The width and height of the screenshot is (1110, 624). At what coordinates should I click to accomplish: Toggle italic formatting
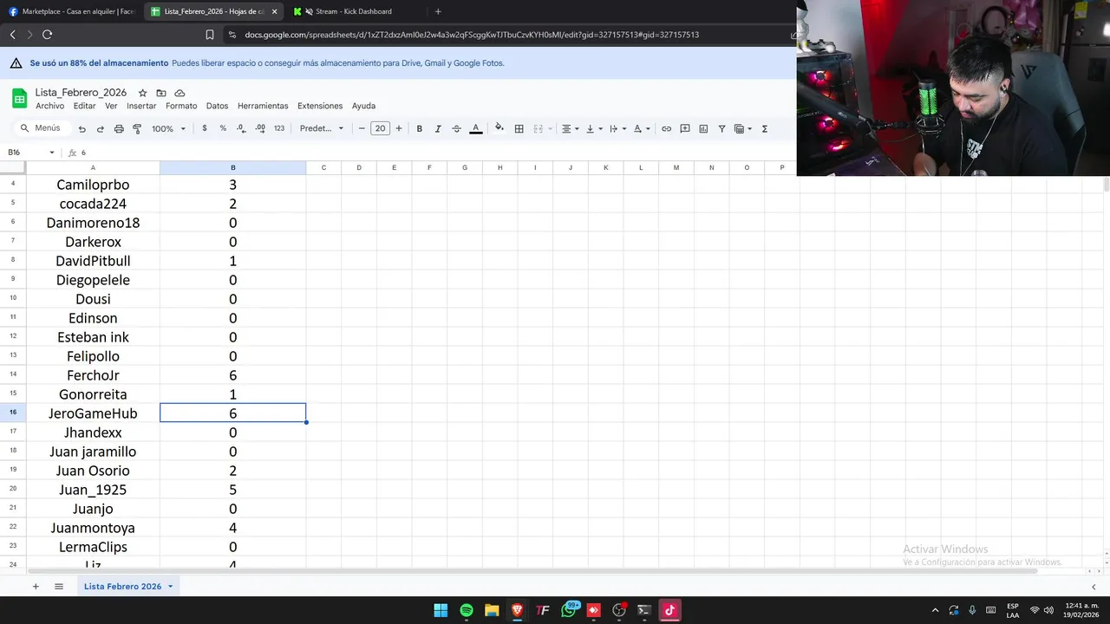(x=438, y=128)
